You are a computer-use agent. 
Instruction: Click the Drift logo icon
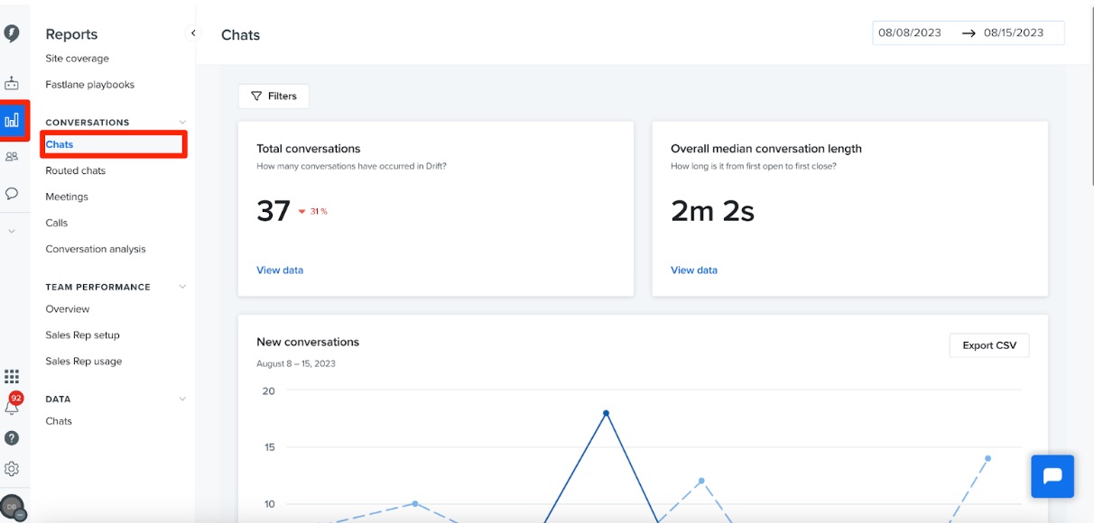(12, 34)
